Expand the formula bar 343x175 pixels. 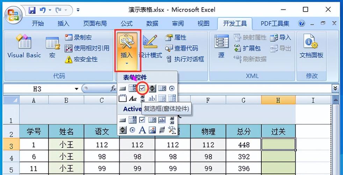335,89
